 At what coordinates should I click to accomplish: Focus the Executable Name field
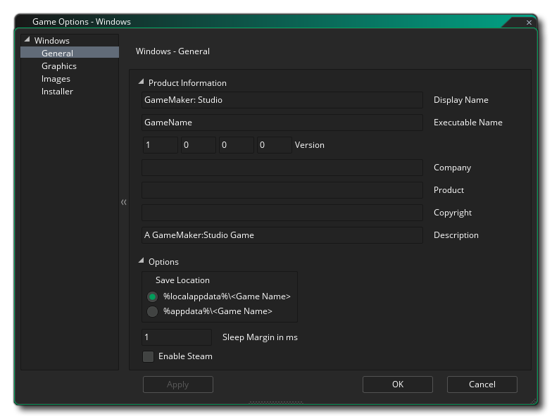coord(282,123)
